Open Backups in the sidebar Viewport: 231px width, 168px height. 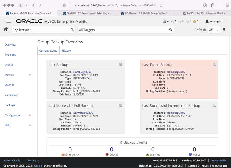pyautogui.click(x=10, y=105)
